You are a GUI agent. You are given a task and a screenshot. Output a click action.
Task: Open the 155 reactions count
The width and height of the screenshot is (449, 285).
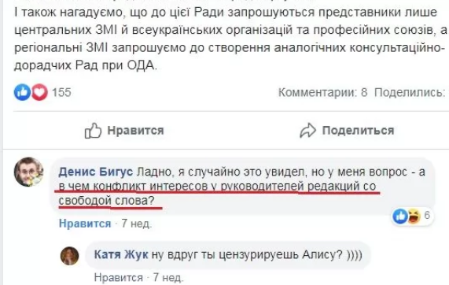61,92
